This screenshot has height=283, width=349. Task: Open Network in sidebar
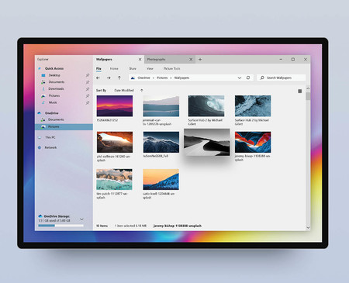pyautogui.click(x=50, y=147)
